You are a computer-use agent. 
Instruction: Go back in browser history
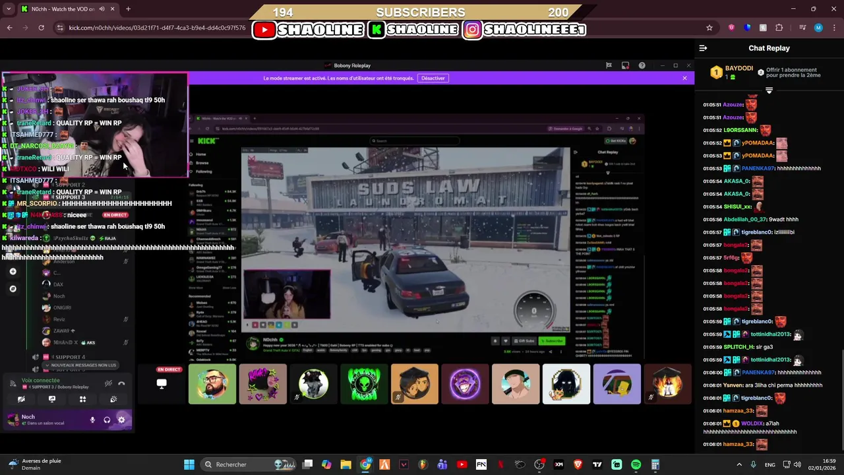(9, 28)
